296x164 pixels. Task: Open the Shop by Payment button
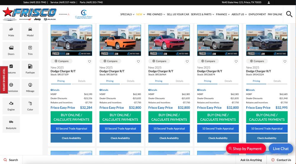[246, 149]
